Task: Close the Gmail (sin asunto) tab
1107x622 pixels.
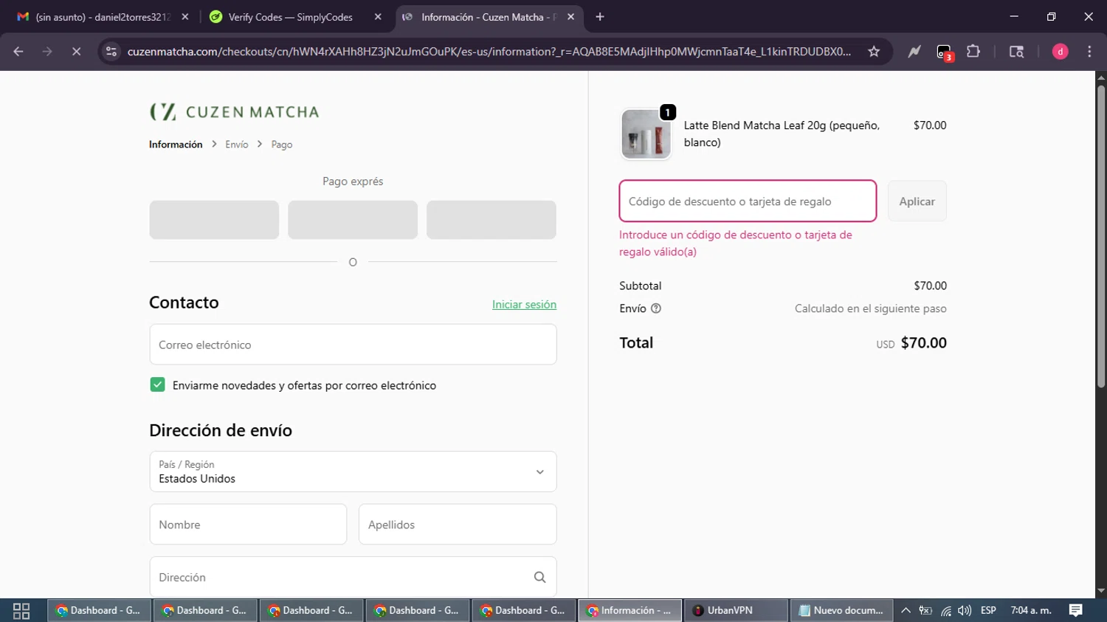Action: 185,17
